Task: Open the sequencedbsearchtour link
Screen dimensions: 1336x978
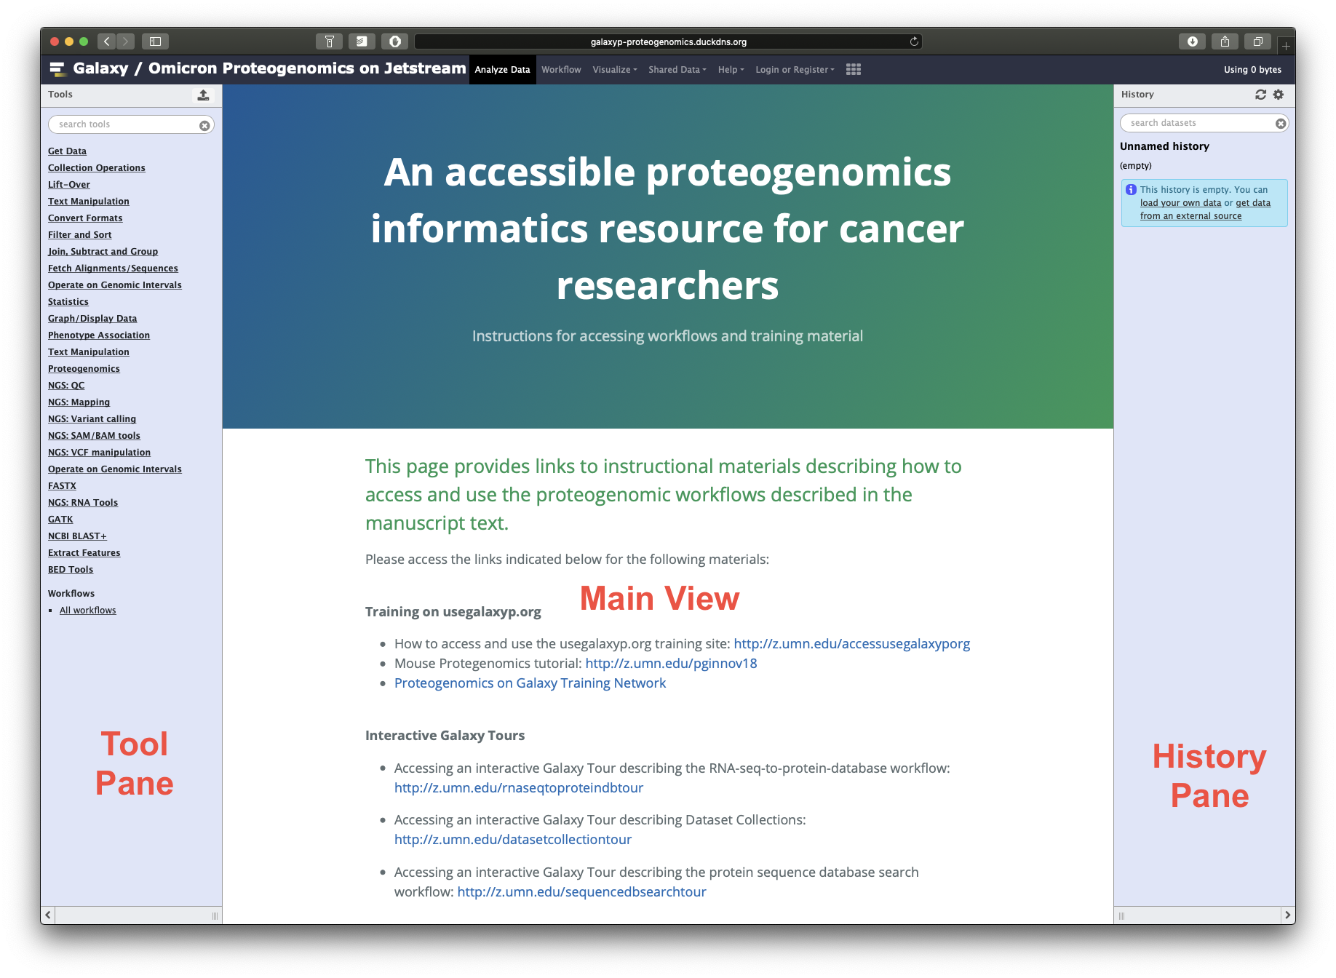Action: (x=581, y=892)
